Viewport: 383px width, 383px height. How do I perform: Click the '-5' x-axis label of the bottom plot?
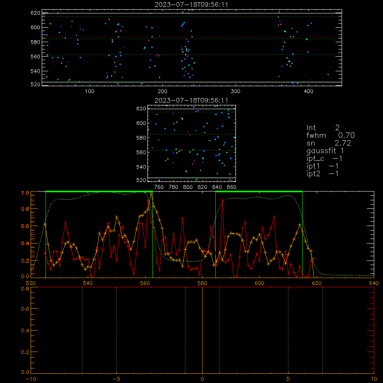[x=117, y=379]
